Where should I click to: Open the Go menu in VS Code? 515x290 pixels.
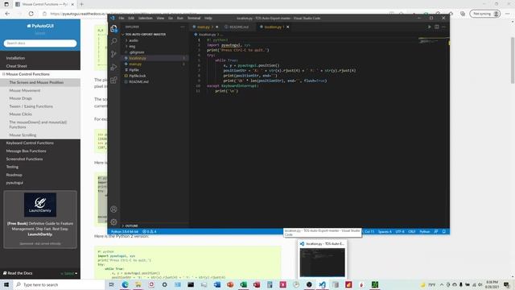coord(171,18)
